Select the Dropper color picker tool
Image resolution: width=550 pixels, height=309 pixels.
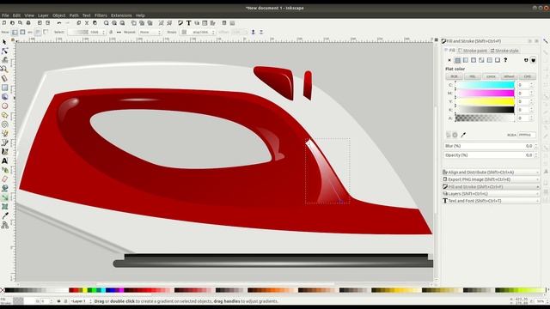pos(4,215)
